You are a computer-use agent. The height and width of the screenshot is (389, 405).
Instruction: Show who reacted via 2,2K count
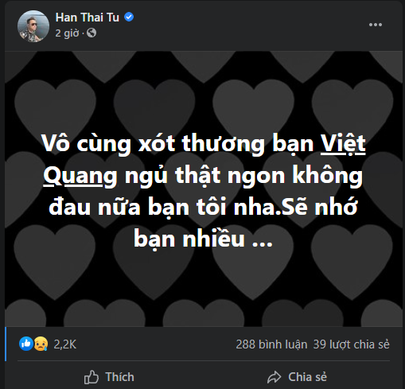pos(65,344)
